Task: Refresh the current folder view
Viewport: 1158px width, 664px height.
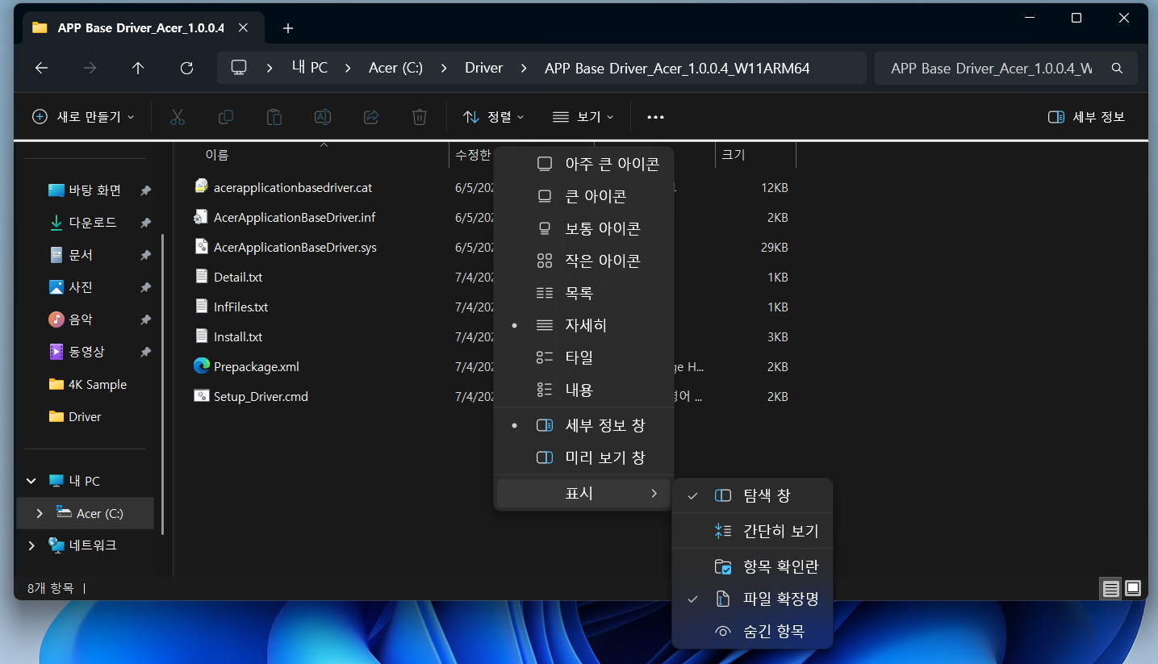Action: click(186, 69)
